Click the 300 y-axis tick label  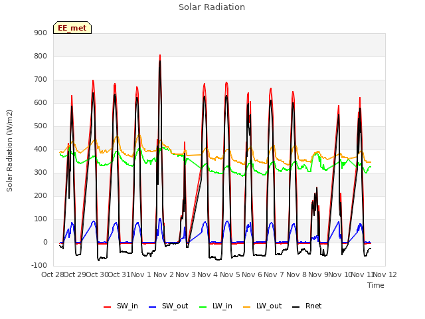click(41, 173)
